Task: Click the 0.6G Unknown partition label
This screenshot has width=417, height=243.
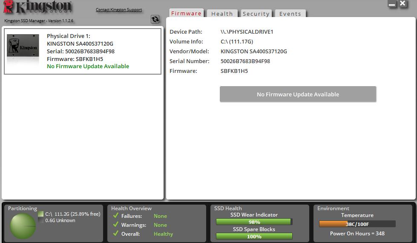Action: (x=60, y=220)
